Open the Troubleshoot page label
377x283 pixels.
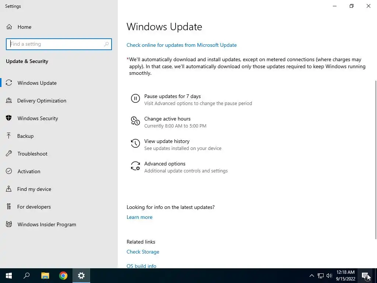(32, 154)
